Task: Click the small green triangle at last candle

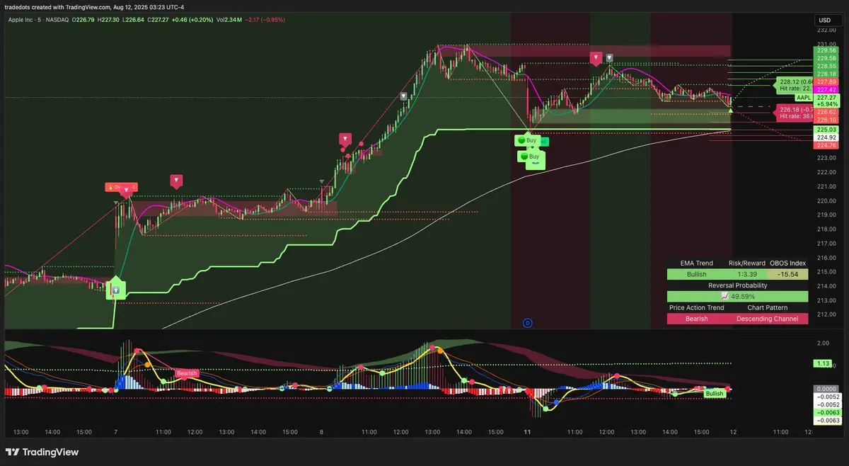Action: tap(730, 110)
